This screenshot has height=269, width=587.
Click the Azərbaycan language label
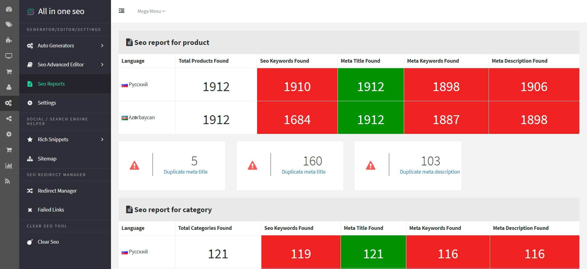coord(142,117)
